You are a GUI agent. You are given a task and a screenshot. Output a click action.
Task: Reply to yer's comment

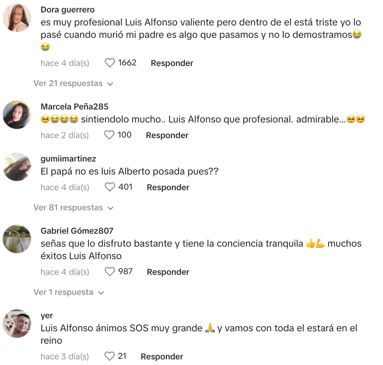point(162,357)
